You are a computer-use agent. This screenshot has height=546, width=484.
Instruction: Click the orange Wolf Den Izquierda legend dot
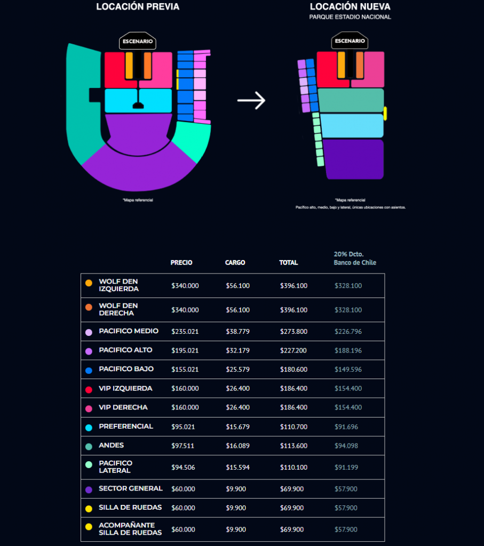[89, 283]
